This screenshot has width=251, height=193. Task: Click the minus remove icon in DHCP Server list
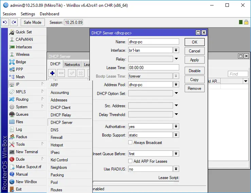[x=61, y=74]
